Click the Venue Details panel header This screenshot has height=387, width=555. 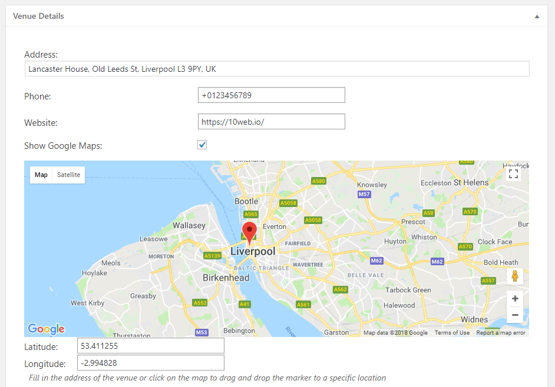[x=276, y=16]
